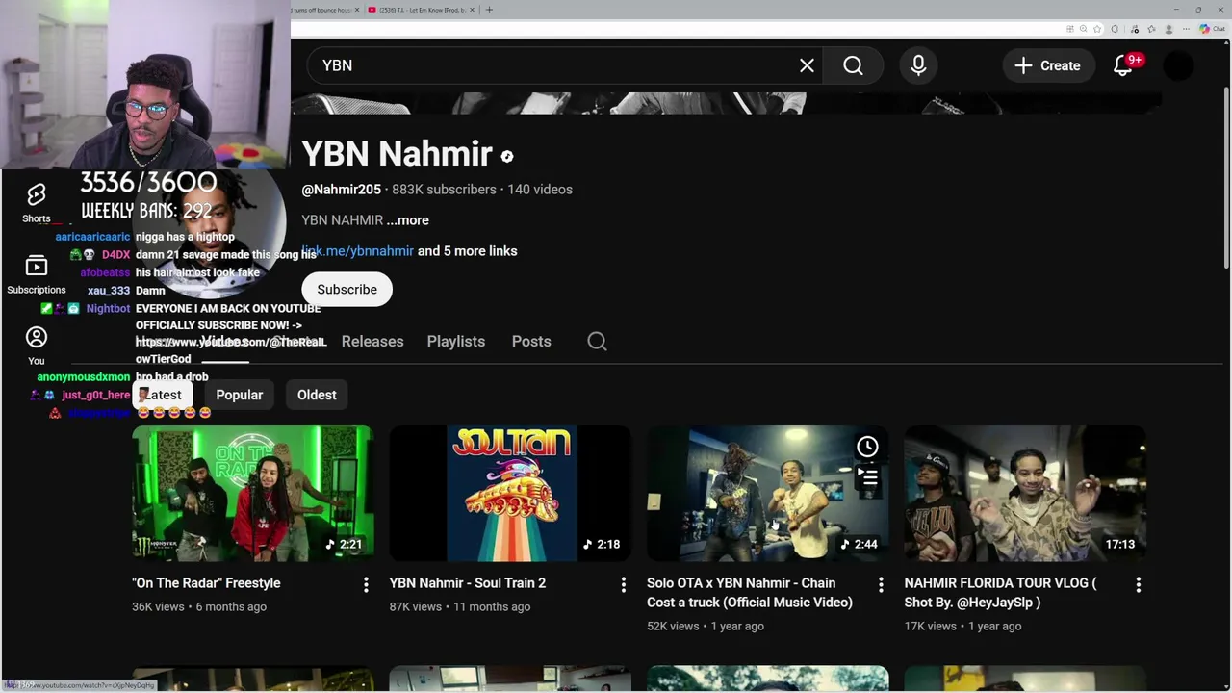This screenshot has height=693, width=1232.
Task: Open browser settings ellipsis menu
Action: 1185,30
